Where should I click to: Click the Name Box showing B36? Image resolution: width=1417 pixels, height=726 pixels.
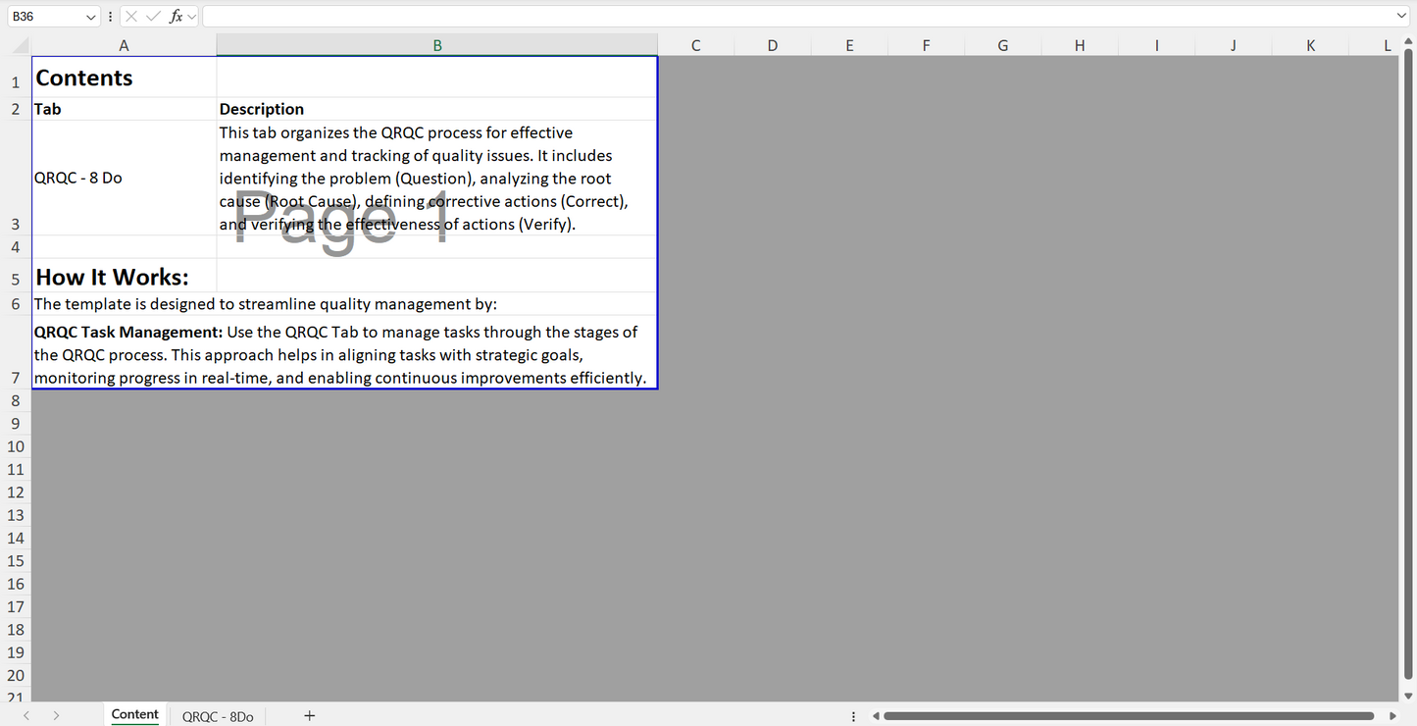tap(44, 17)
